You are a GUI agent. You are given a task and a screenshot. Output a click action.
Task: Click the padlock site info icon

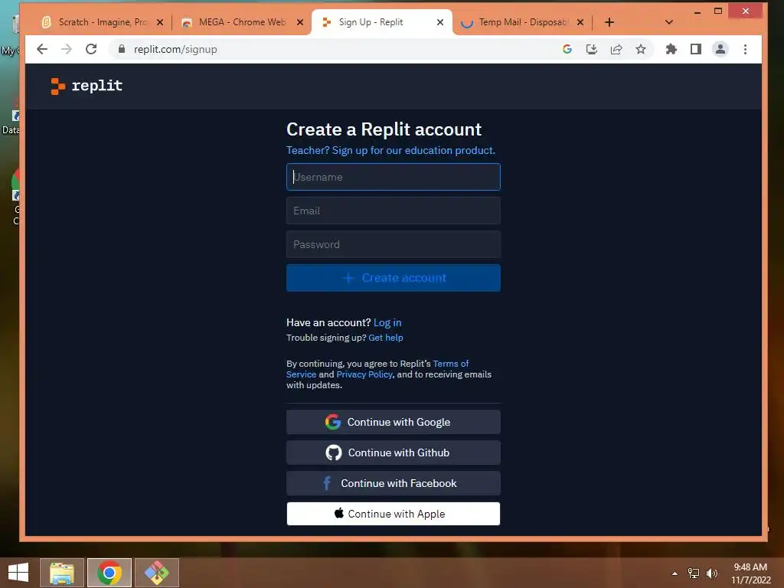122,49
